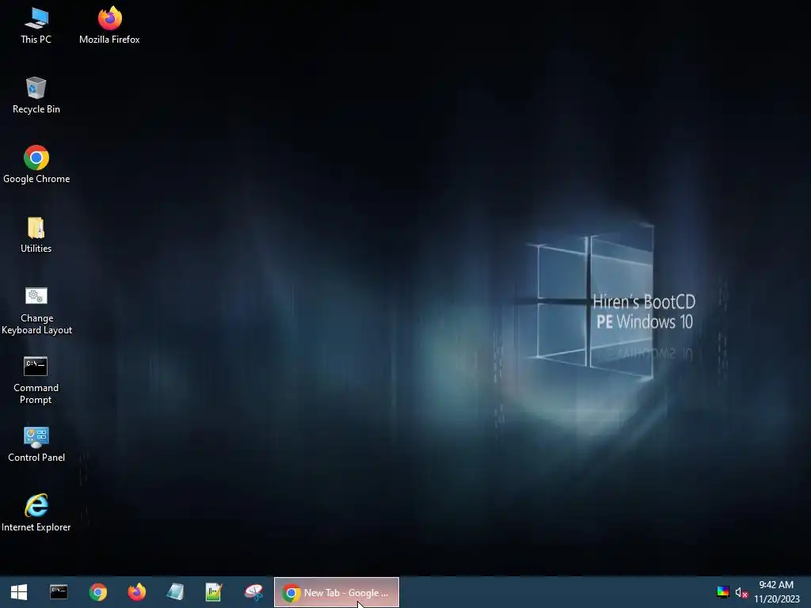Restore the New Tab - Google Chrome window

336,592
